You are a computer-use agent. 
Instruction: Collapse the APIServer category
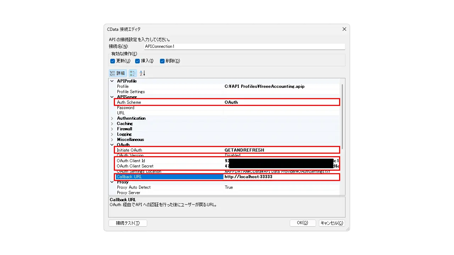tap(112, 97)
